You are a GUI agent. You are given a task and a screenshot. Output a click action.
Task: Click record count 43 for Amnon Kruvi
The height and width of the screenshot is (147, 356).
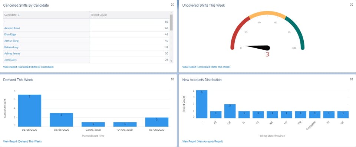[x=167, y=28]
